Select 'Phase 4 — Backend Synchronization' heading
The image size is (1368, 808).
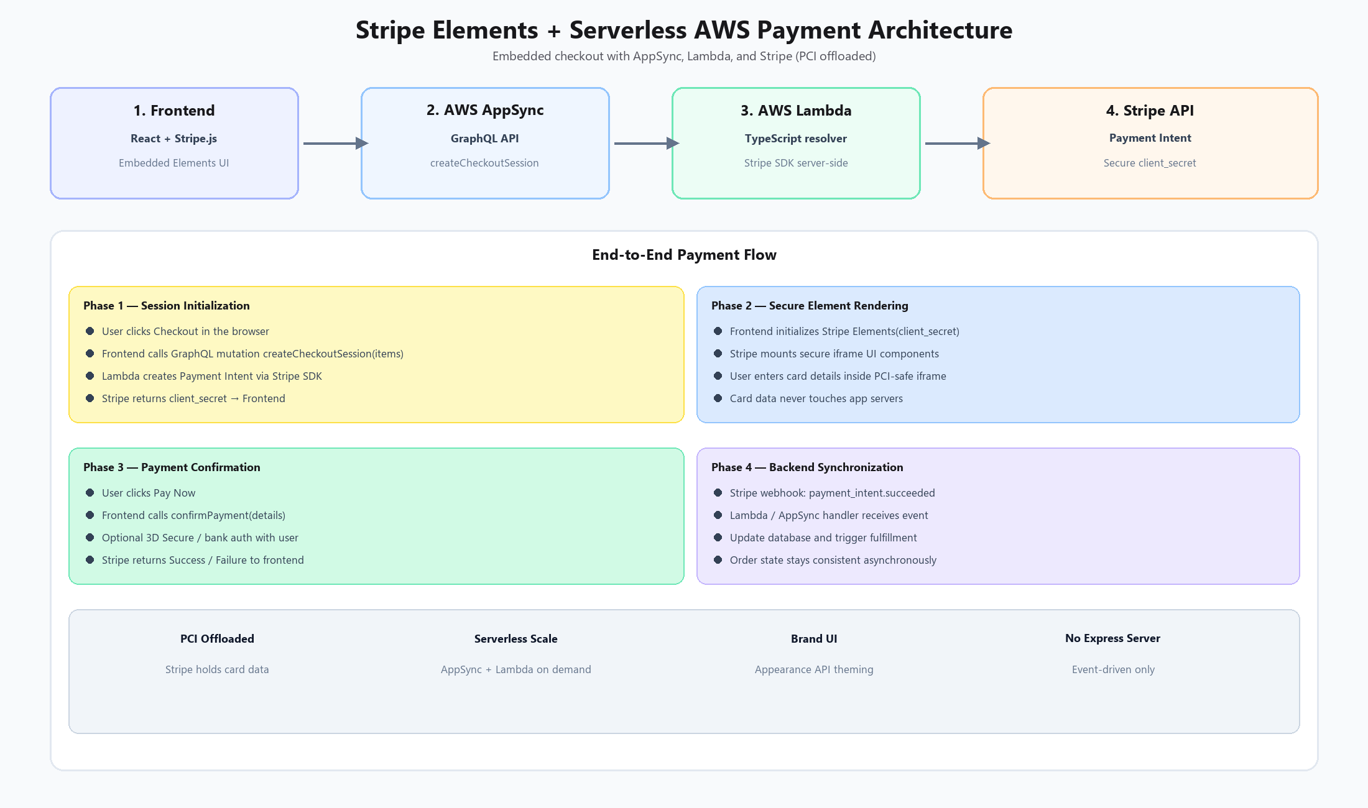(x=807, y=467)
